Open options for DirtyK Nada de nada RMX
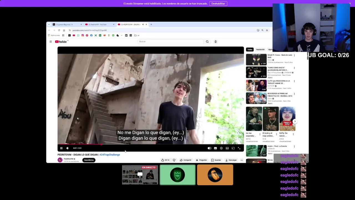The image size is (355, 200). (x=294, y=55)
